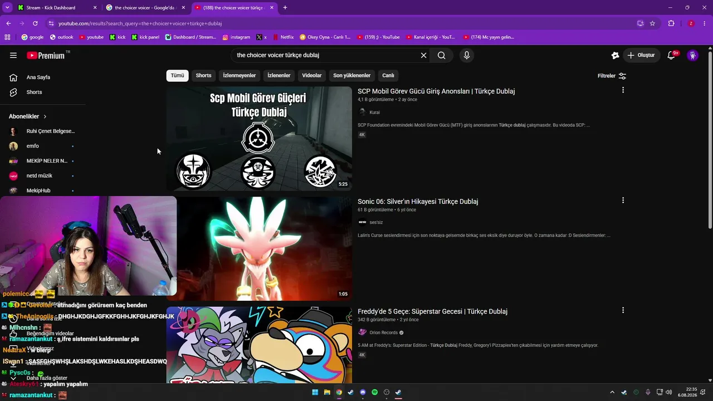
Task: Open File Explorer from the taskbar
Action: pos(327,392)
